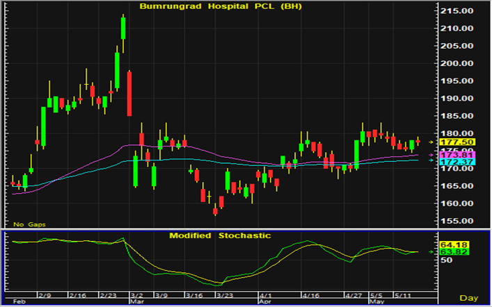This screenshot has width=492, height=307.
Task: Select the yellow last price label 177.50
Action: (x=457, y=142)
